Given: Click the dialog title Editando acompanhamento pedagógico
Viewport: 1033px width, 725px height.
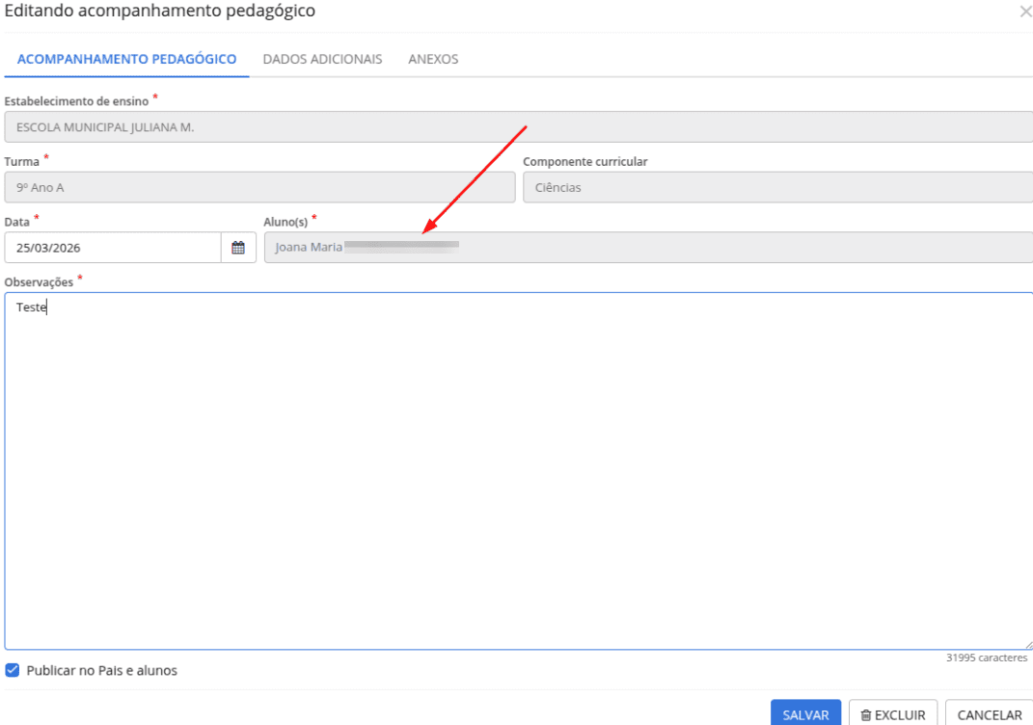Looking at the screenshot, I should 159,12.
